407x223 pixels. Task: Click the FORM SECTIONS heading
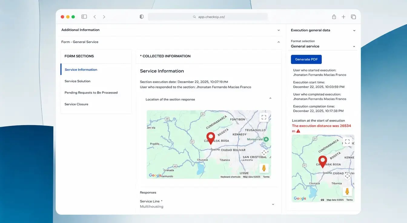pos(79,56)
